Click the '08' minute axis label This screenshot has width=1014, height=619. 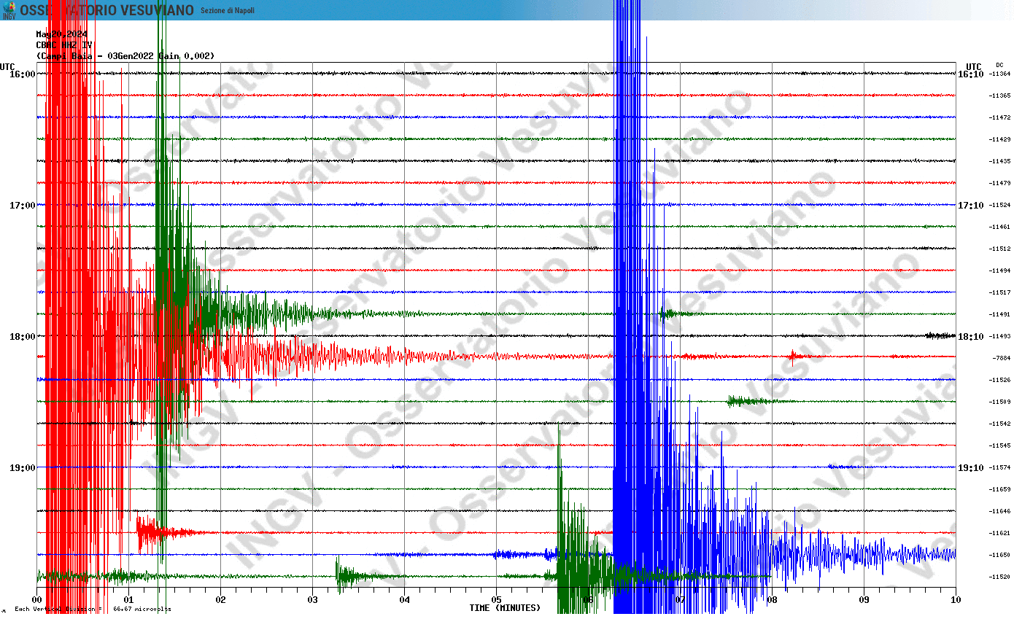tap(772, 600)
